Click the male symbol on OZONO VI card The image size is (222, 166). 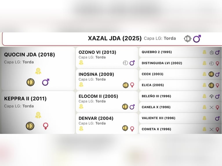pos(132,63)
